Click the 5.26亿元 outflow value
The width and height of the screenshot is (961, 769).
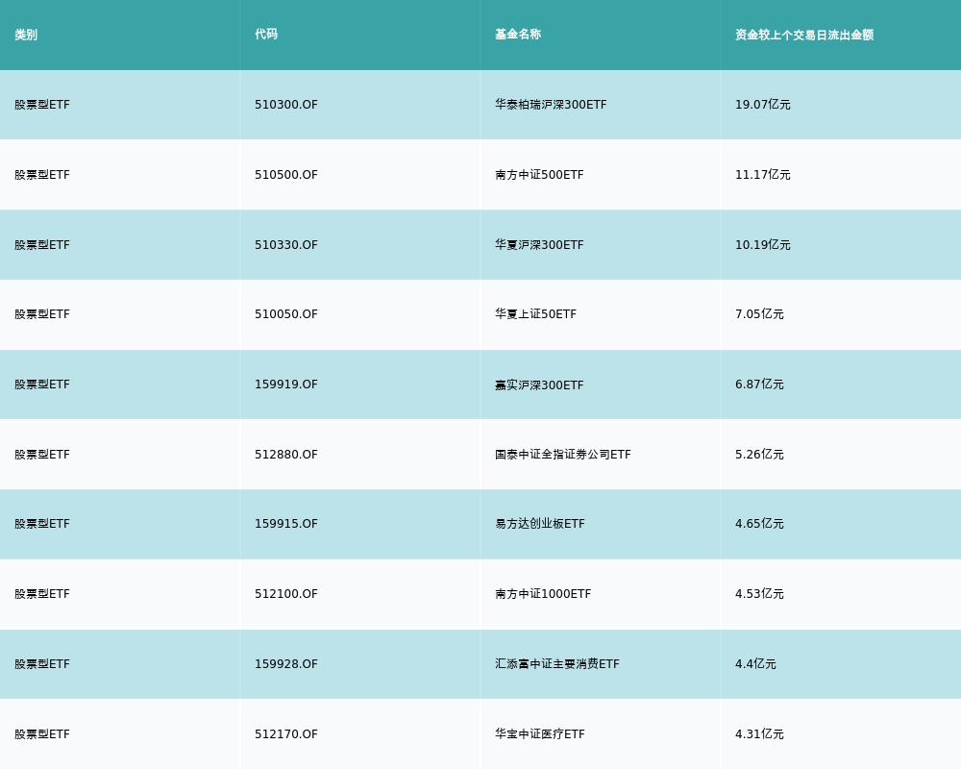[759, 455]
